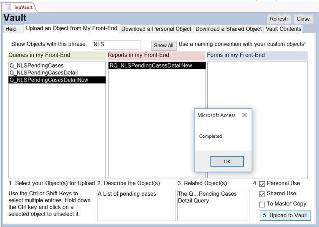This screenshot has width=319, height=227.
Task: Click OK in the Microsoft Access dialog
Action: click(x=227, y=161)
